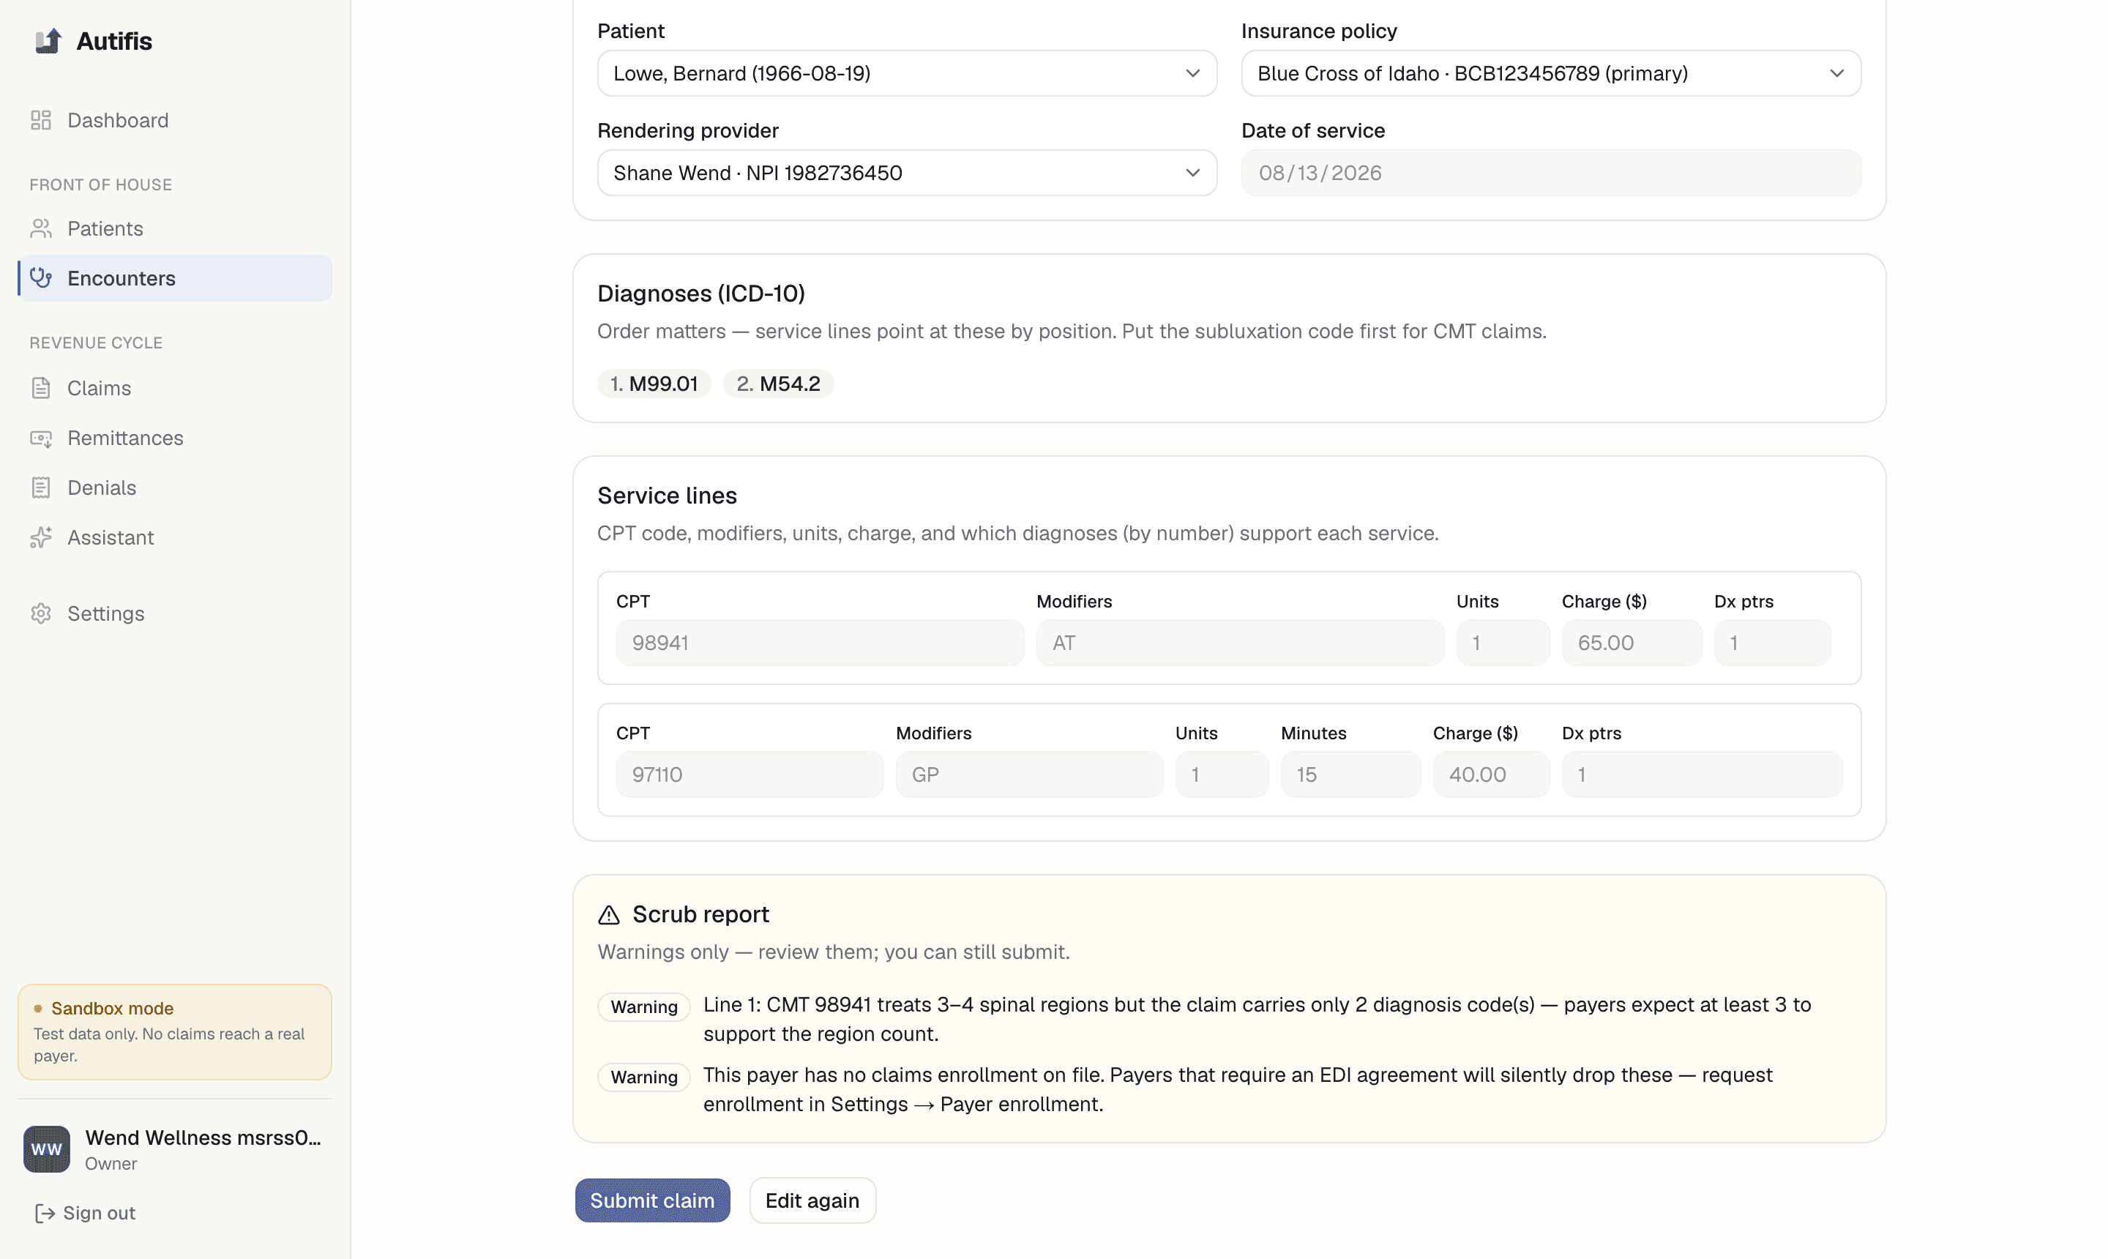Click the payer enrollment Warning badge

coord(644,1077)
